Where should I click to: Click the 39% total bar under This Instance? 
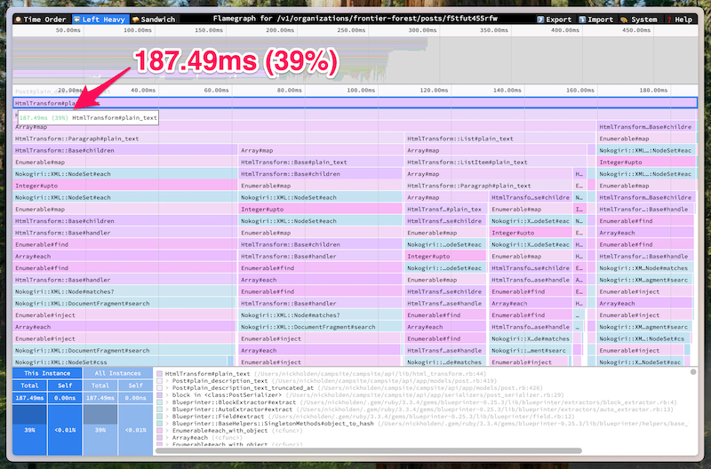29,430
